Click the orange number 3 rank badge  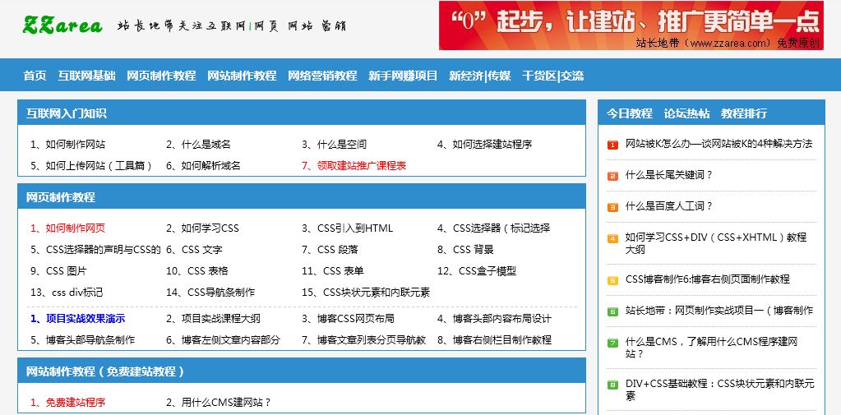(x=612, y=207)
